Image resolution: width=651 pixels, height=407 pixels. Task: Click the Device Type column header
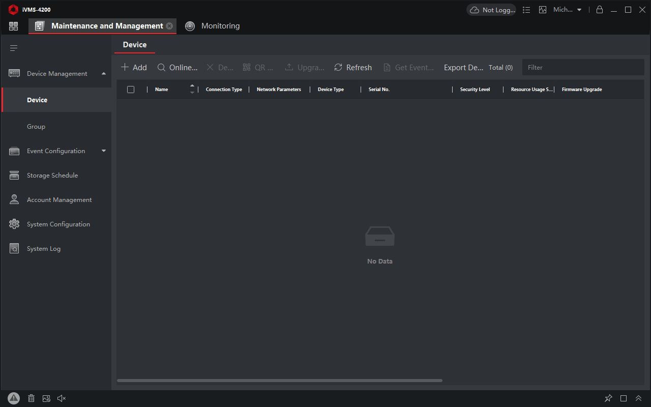pos(331,90)
